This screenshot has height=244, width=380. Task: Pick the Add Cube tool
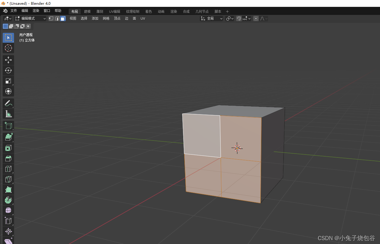pos(8,126)
